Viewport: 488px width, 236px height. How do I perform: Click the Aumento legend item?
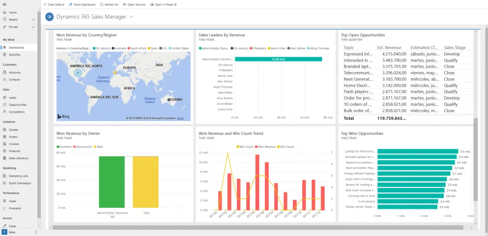coord(64,147)
